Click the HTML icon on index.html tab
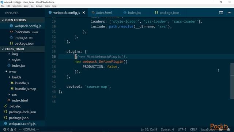 (93, 12)
